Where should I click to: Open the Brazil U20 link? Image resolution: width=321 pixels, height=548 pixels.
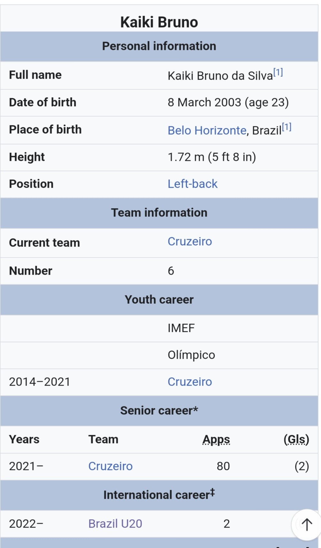115,524
